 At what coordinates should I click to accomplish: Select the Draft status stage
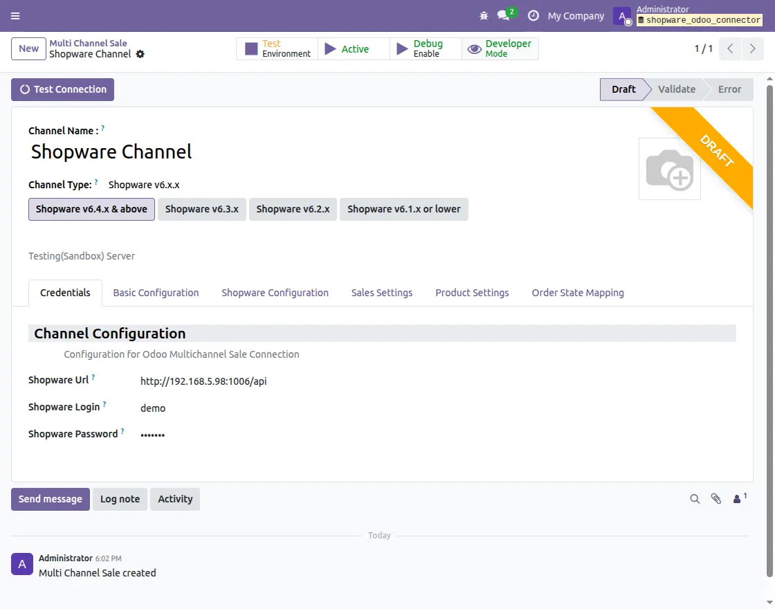coord(623,89)
